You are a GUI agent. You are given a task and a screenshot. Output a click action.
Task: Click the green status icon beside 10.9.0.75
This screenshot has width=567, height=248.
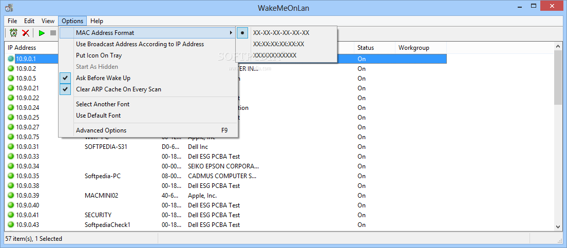pos(10,137)
